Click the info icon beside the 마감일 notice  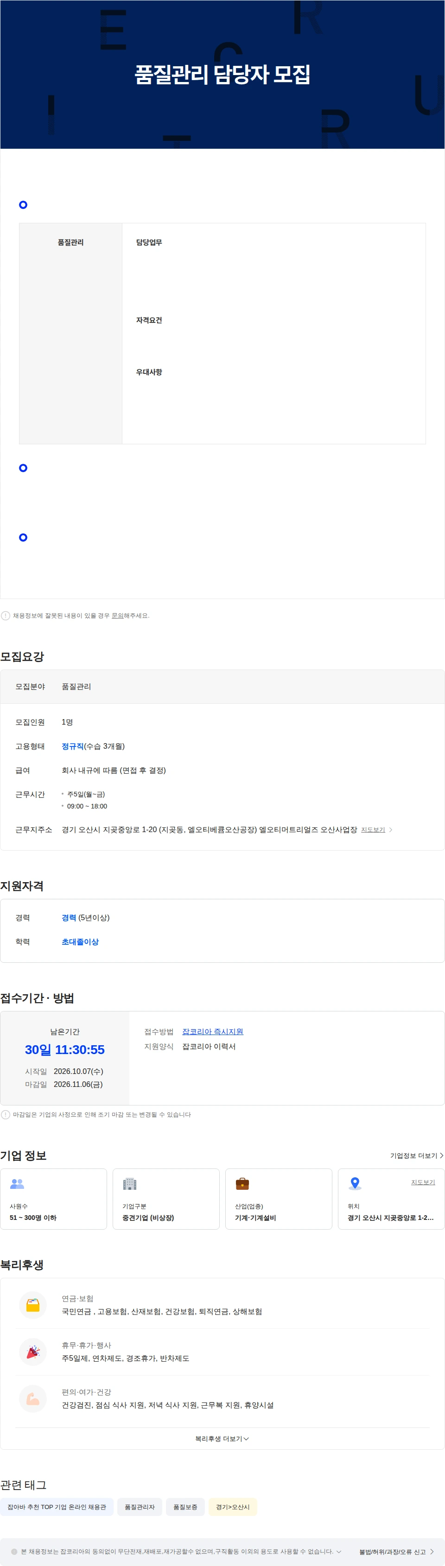[6, 1114]
